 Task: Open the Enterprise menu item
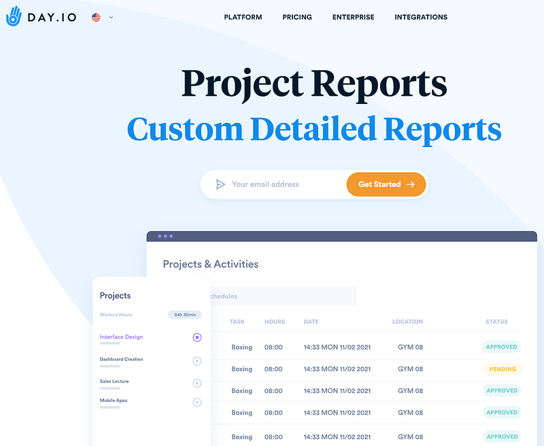353,17
